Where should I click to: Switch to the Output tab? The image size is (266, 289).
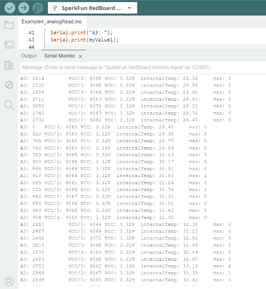[29, 56]
